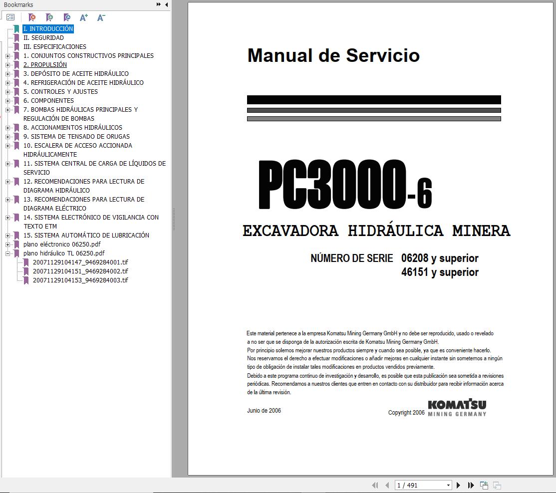Go to 6. COMPONENTES bookmark

pyautogui.click(x=48, y=101)
